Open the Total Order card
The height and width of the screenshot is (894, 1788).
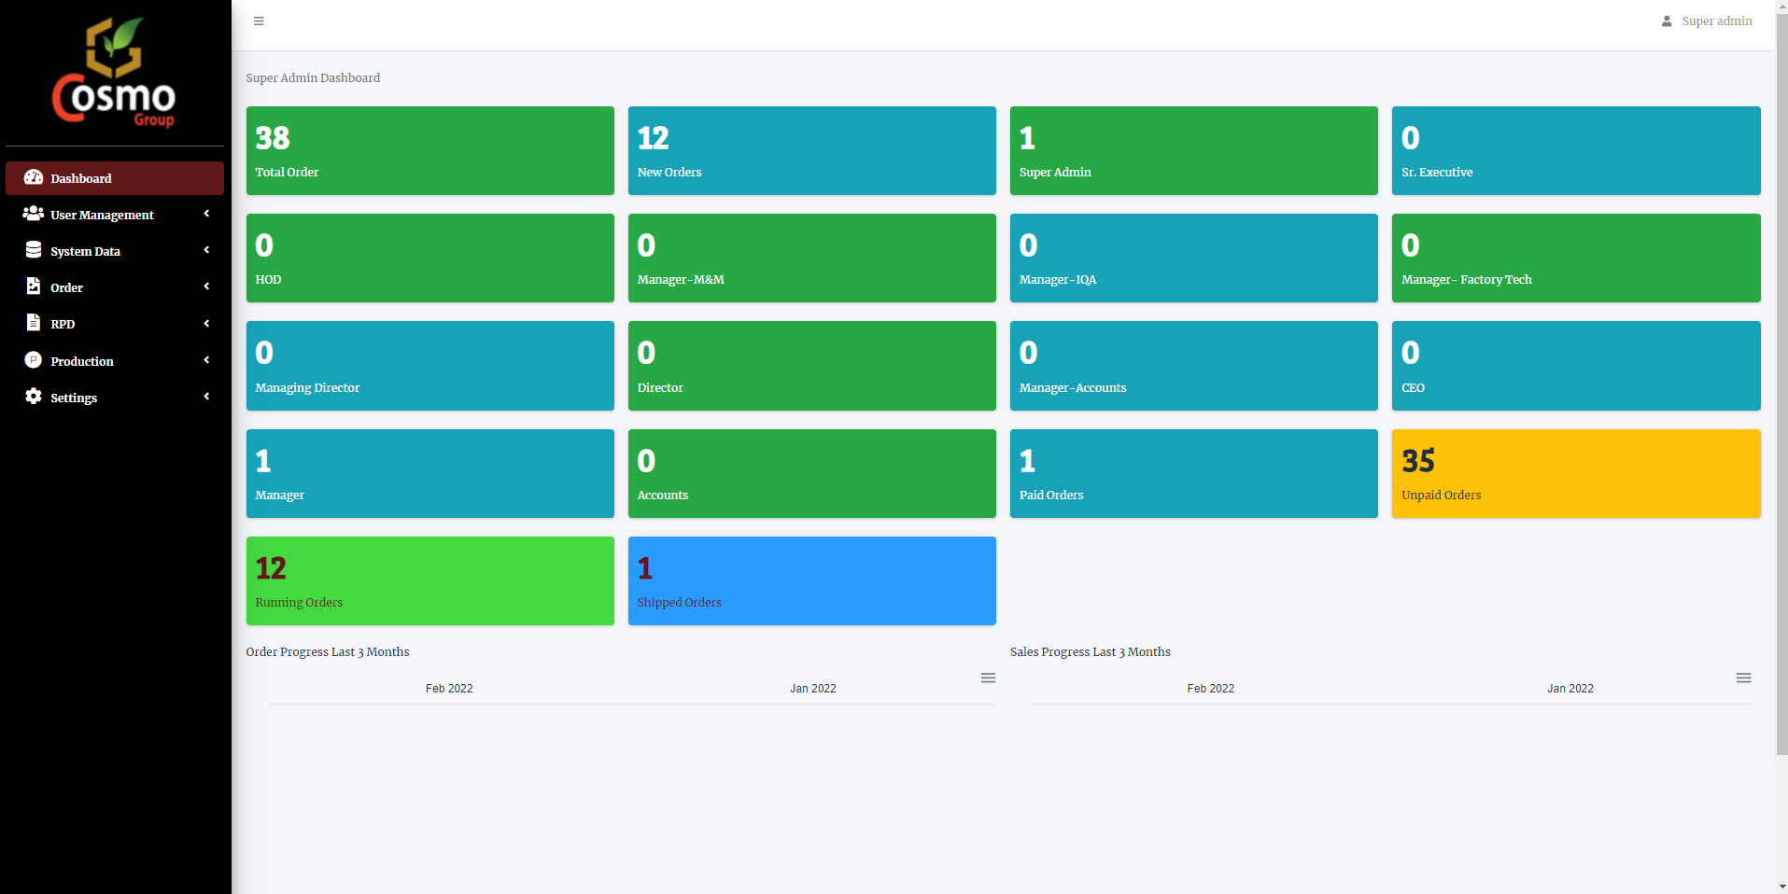[430, 150]
